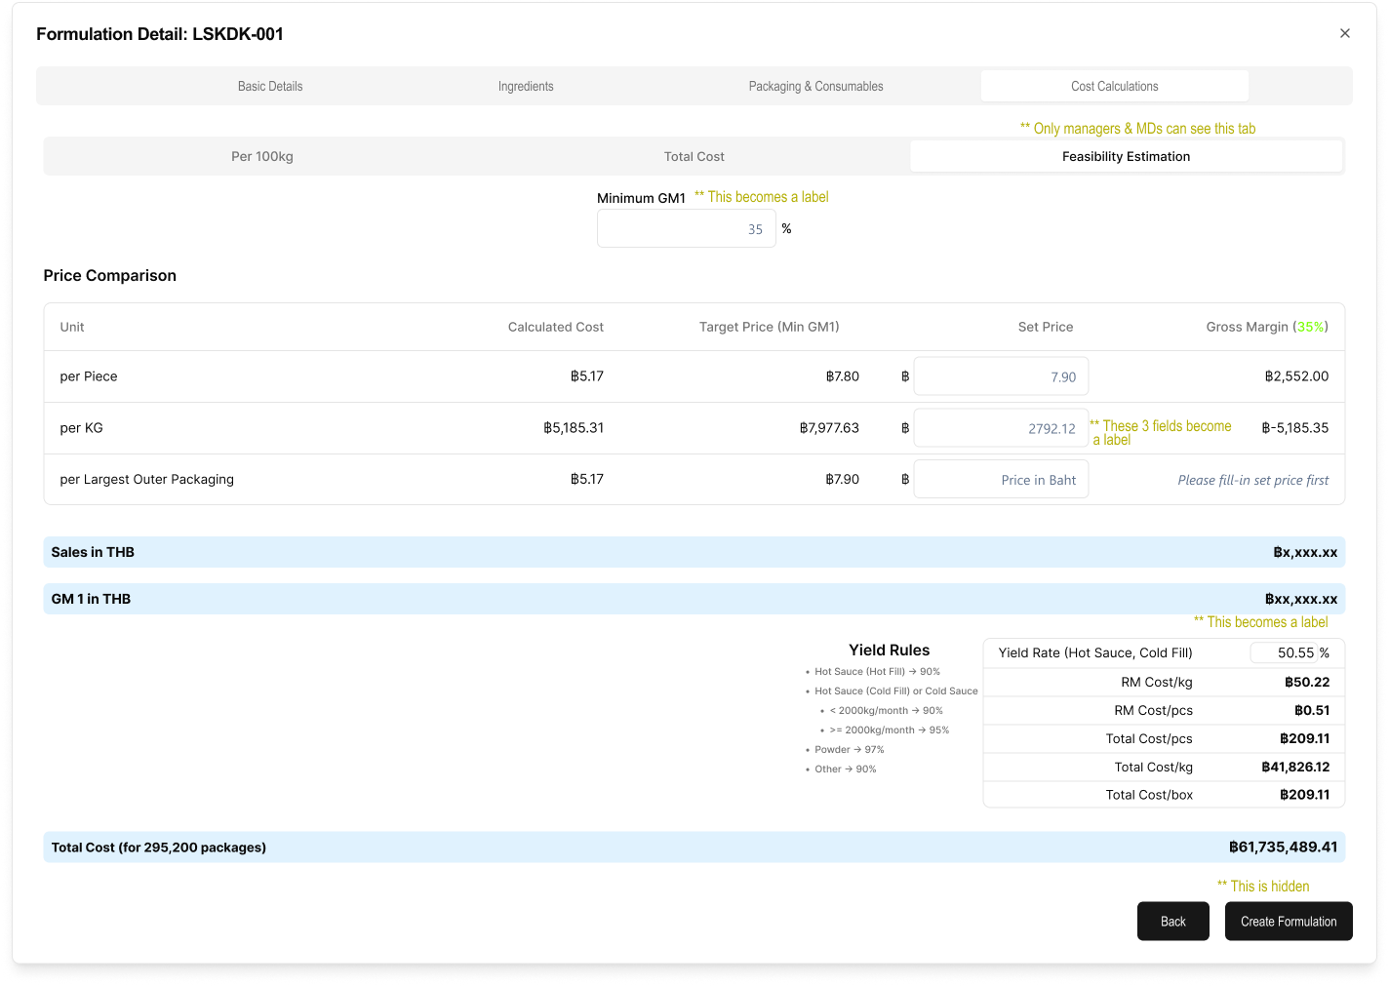Click the ฿61,735,489.41 total cost value
Viewport: 1389px width, 986px height.
point(1283,847)
